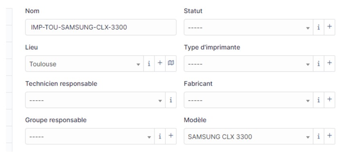Open the Type d'imprimante dropdown

tap(248, 64)
